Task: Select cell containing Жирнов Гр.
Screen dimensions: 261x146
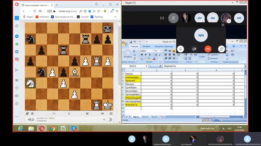Action: (133, 105)
